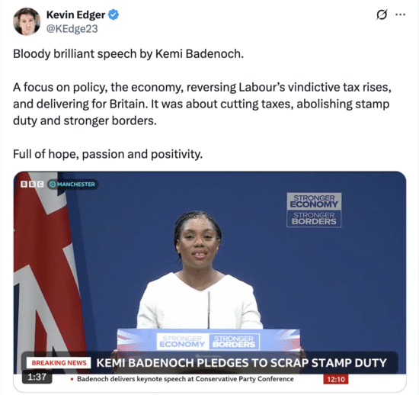Viewport: 419px width, 395px height.
Task: Open the Grok explain-post icon
Action: (x=382, y=14)
